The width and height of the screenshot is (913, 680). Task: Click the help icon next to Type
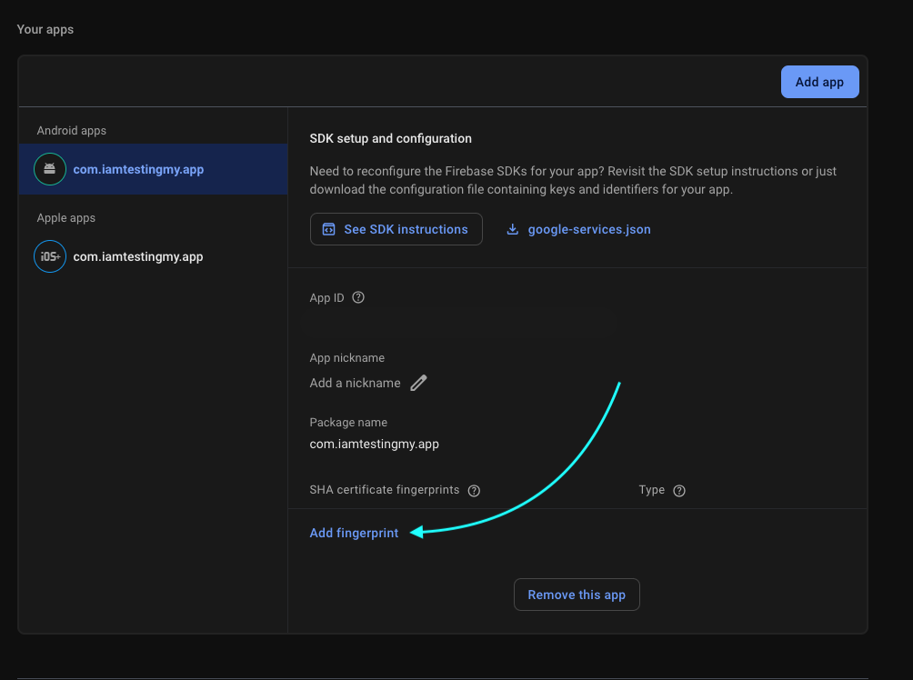[x=679, y=491]
